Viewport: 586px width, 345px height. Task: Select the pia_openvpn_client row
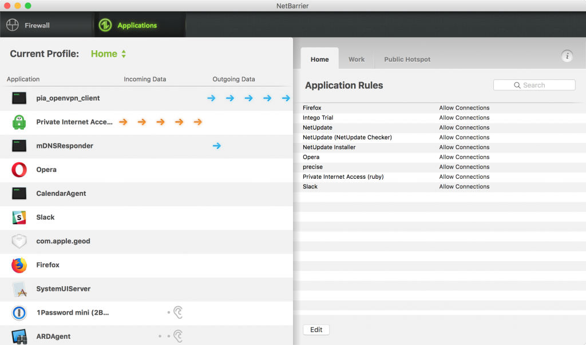(146, 98)
